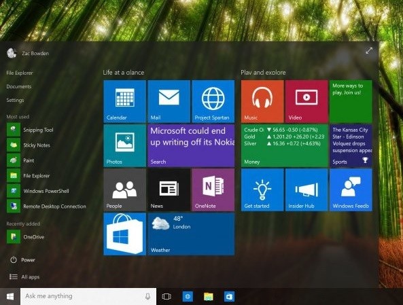Open the Store shopping bag tile
403x305 pixels.
pos(124,234)
